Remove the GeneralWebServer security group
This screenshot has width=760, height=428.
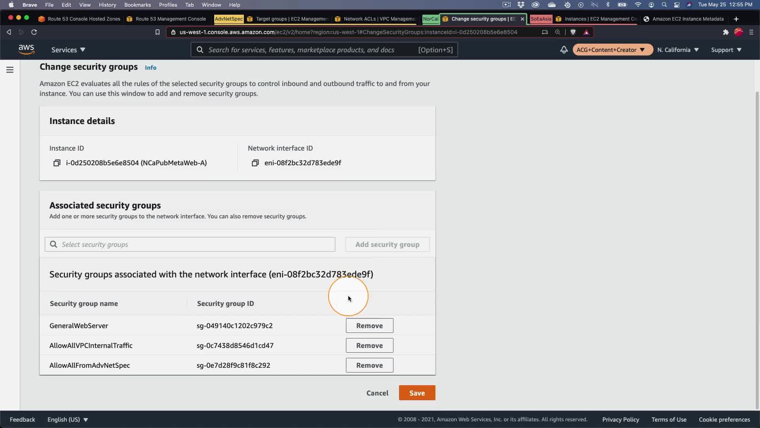(369, 326)
